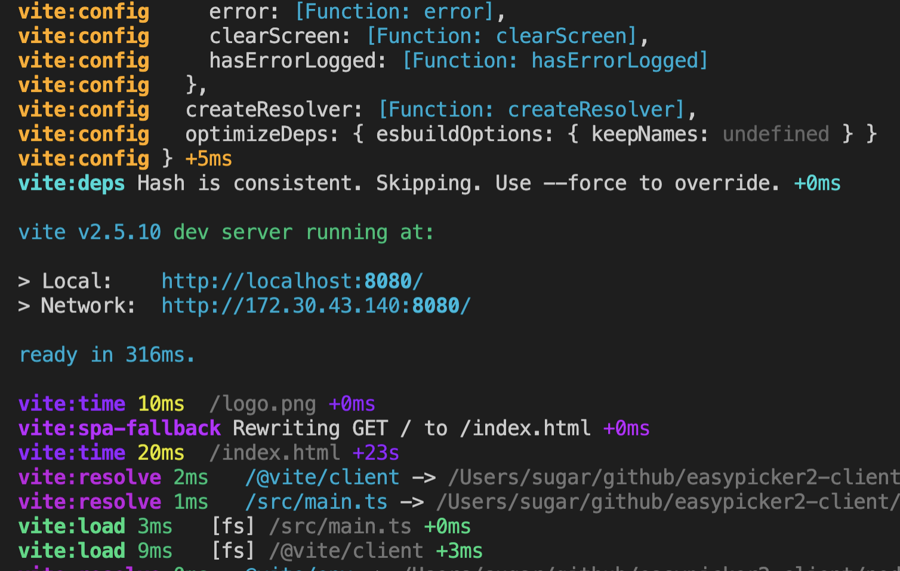900x571 pixels.
Task: Click the "vite:deps" namespace label
Action: coord(72,183)
